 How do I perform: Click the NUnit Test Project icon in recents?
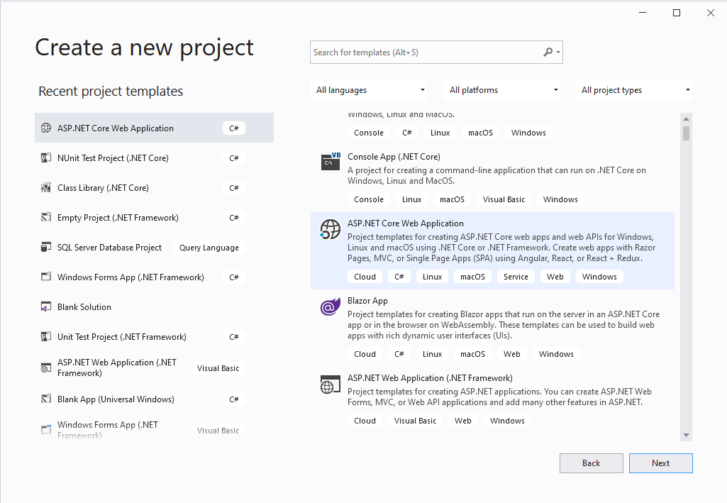click(x=47, y=157)
